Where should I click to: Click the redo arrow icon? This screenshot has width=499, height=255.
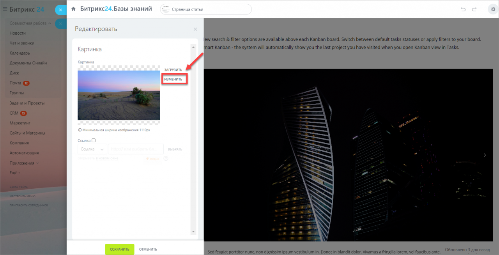[474, 9]
